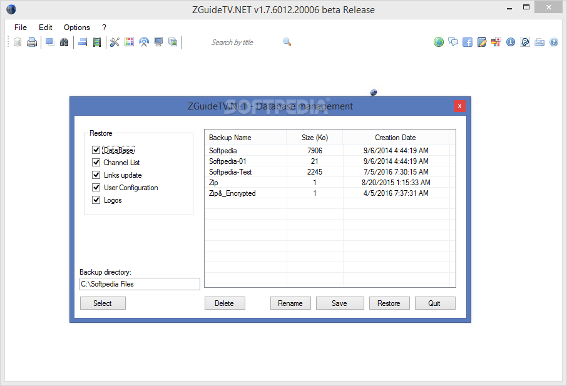Uncheck the Channel List checkbox

(96, 162)
